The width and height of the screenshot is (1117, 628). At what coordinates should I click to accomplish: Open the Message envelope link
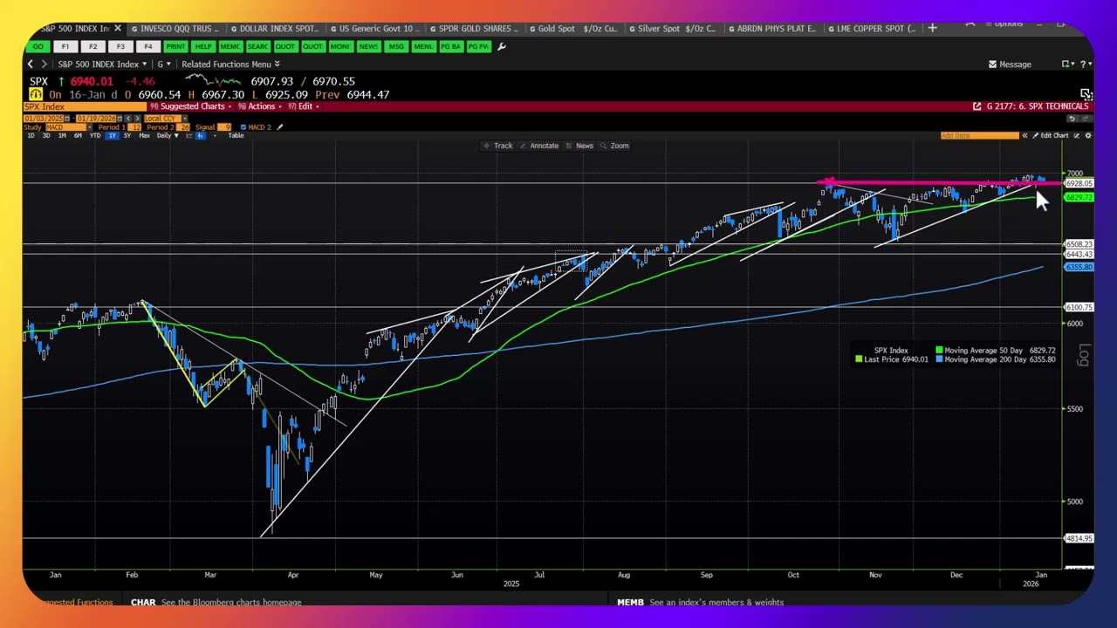(x=1010, y=65)
